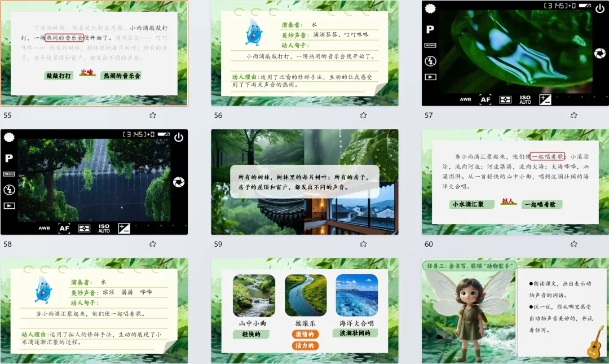Click the 波澜壮阔的 label under 海洋大合唱
Viewport: 609px width, 364px height.
point(355,333)
